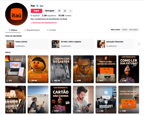This screenshot has width=144, height=115.
Task: Click the 18 publicações label
Action: coord(66,46)
